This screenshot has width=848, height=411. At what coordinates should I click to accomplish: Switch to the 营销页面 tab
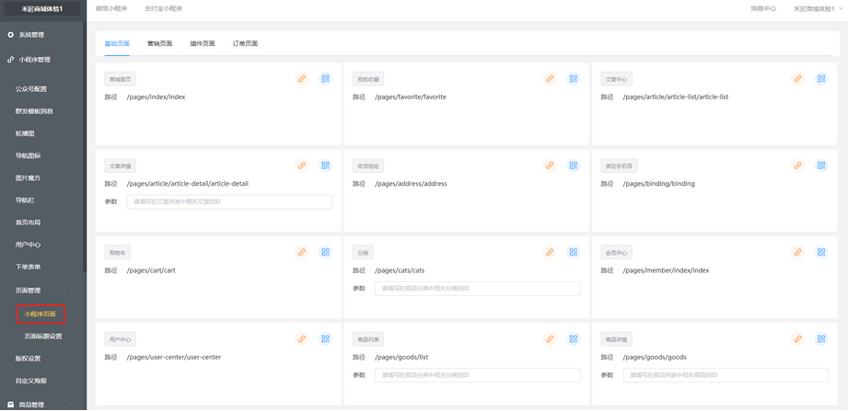coord(159,43)
